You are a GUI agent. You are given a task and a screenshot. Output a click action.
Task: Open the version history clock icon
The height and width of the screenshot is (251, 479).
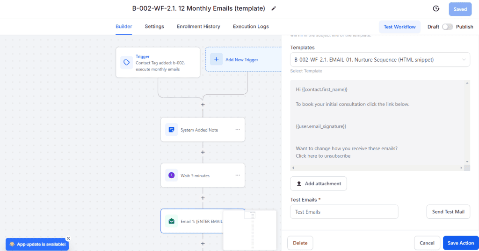(x=436, y=8)
